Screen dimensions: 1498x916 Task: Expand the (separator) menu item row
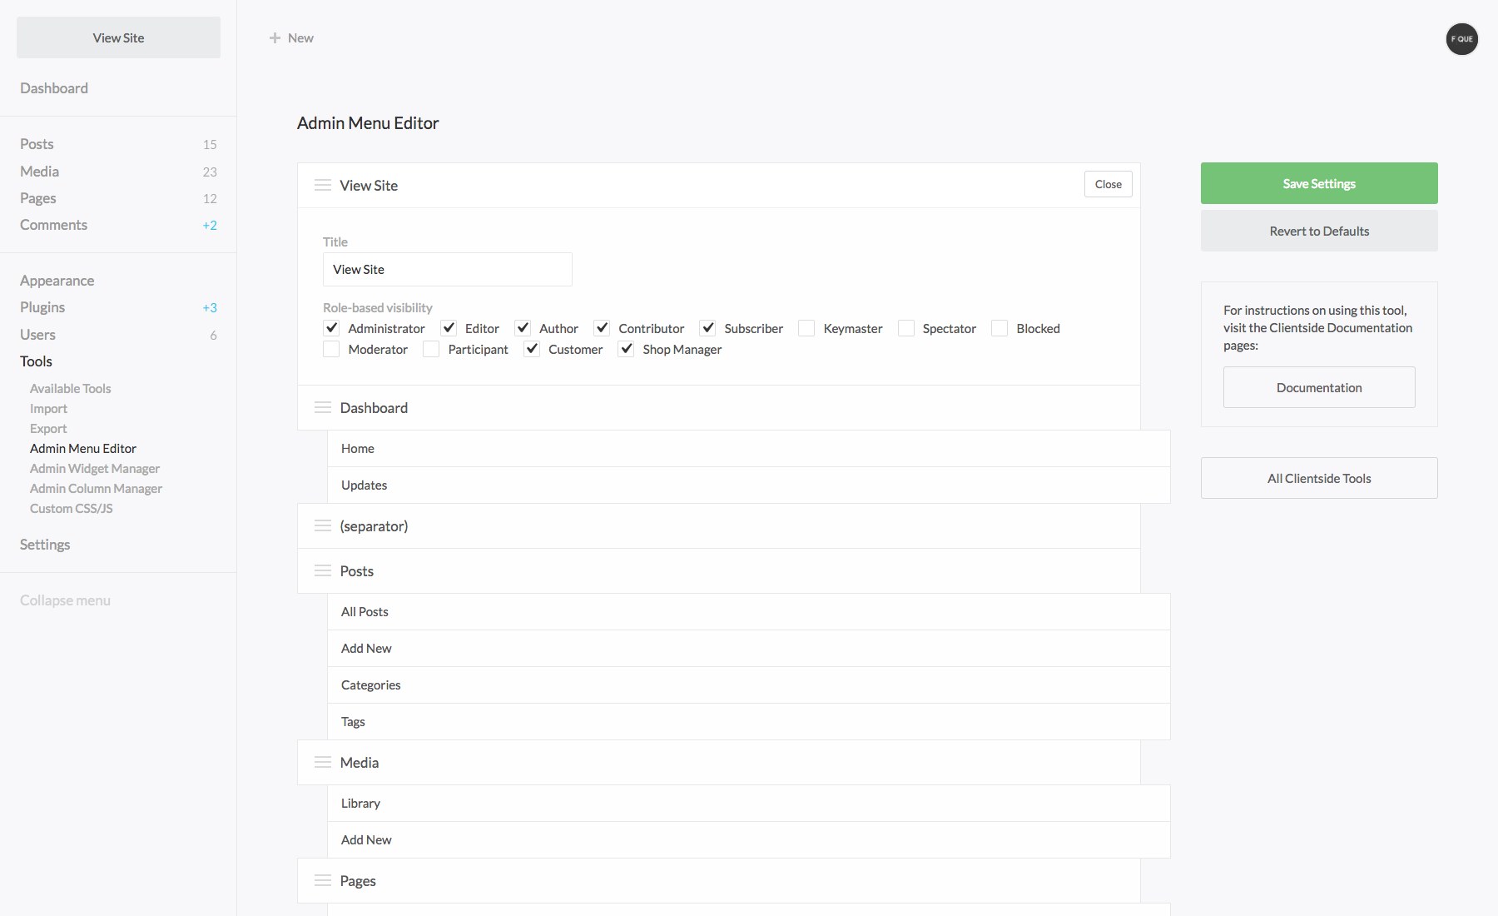point(718,525)
